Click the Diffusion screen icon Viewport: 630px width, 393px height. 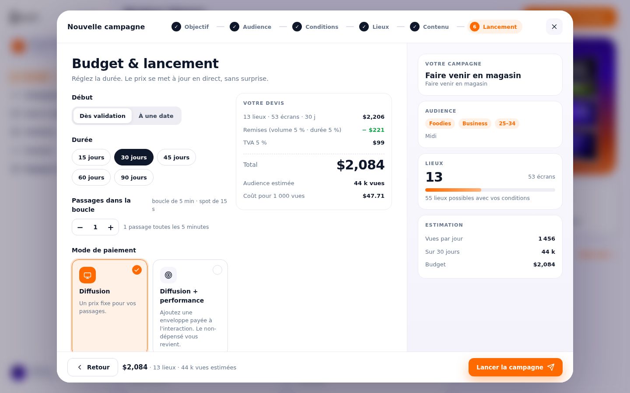pyautogui.click(x=87, y=275)
